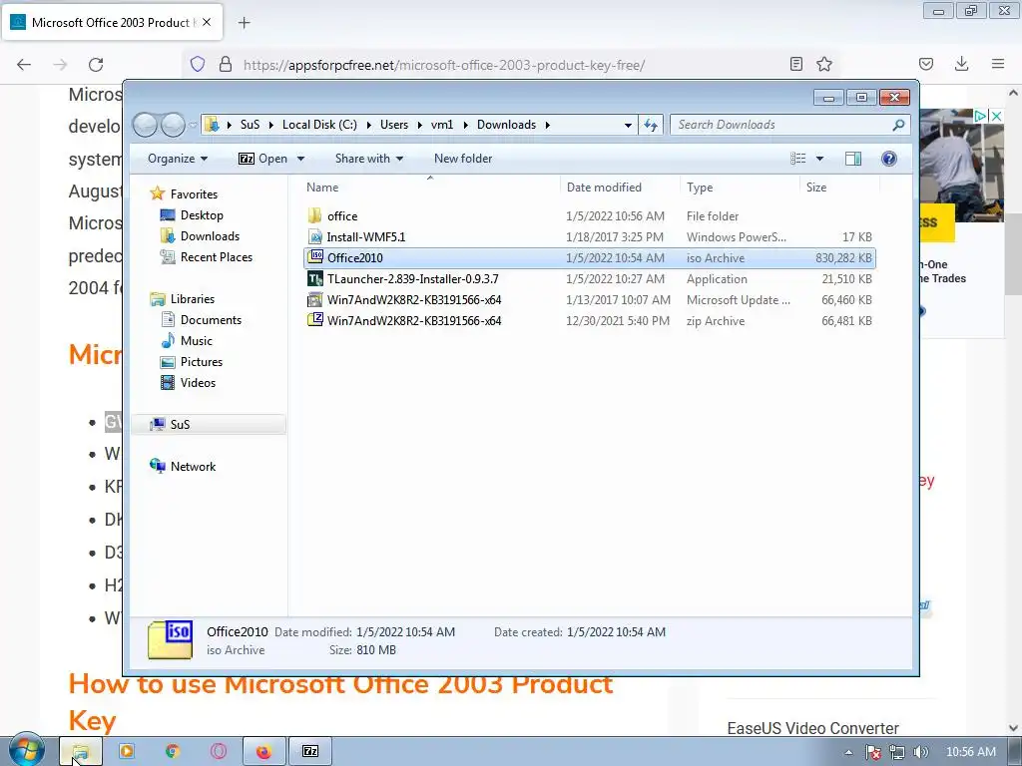Image resolution: width=1022 pixels, height=766 pixels.
Task: Select Pictures library
Action: coord(201,361)
